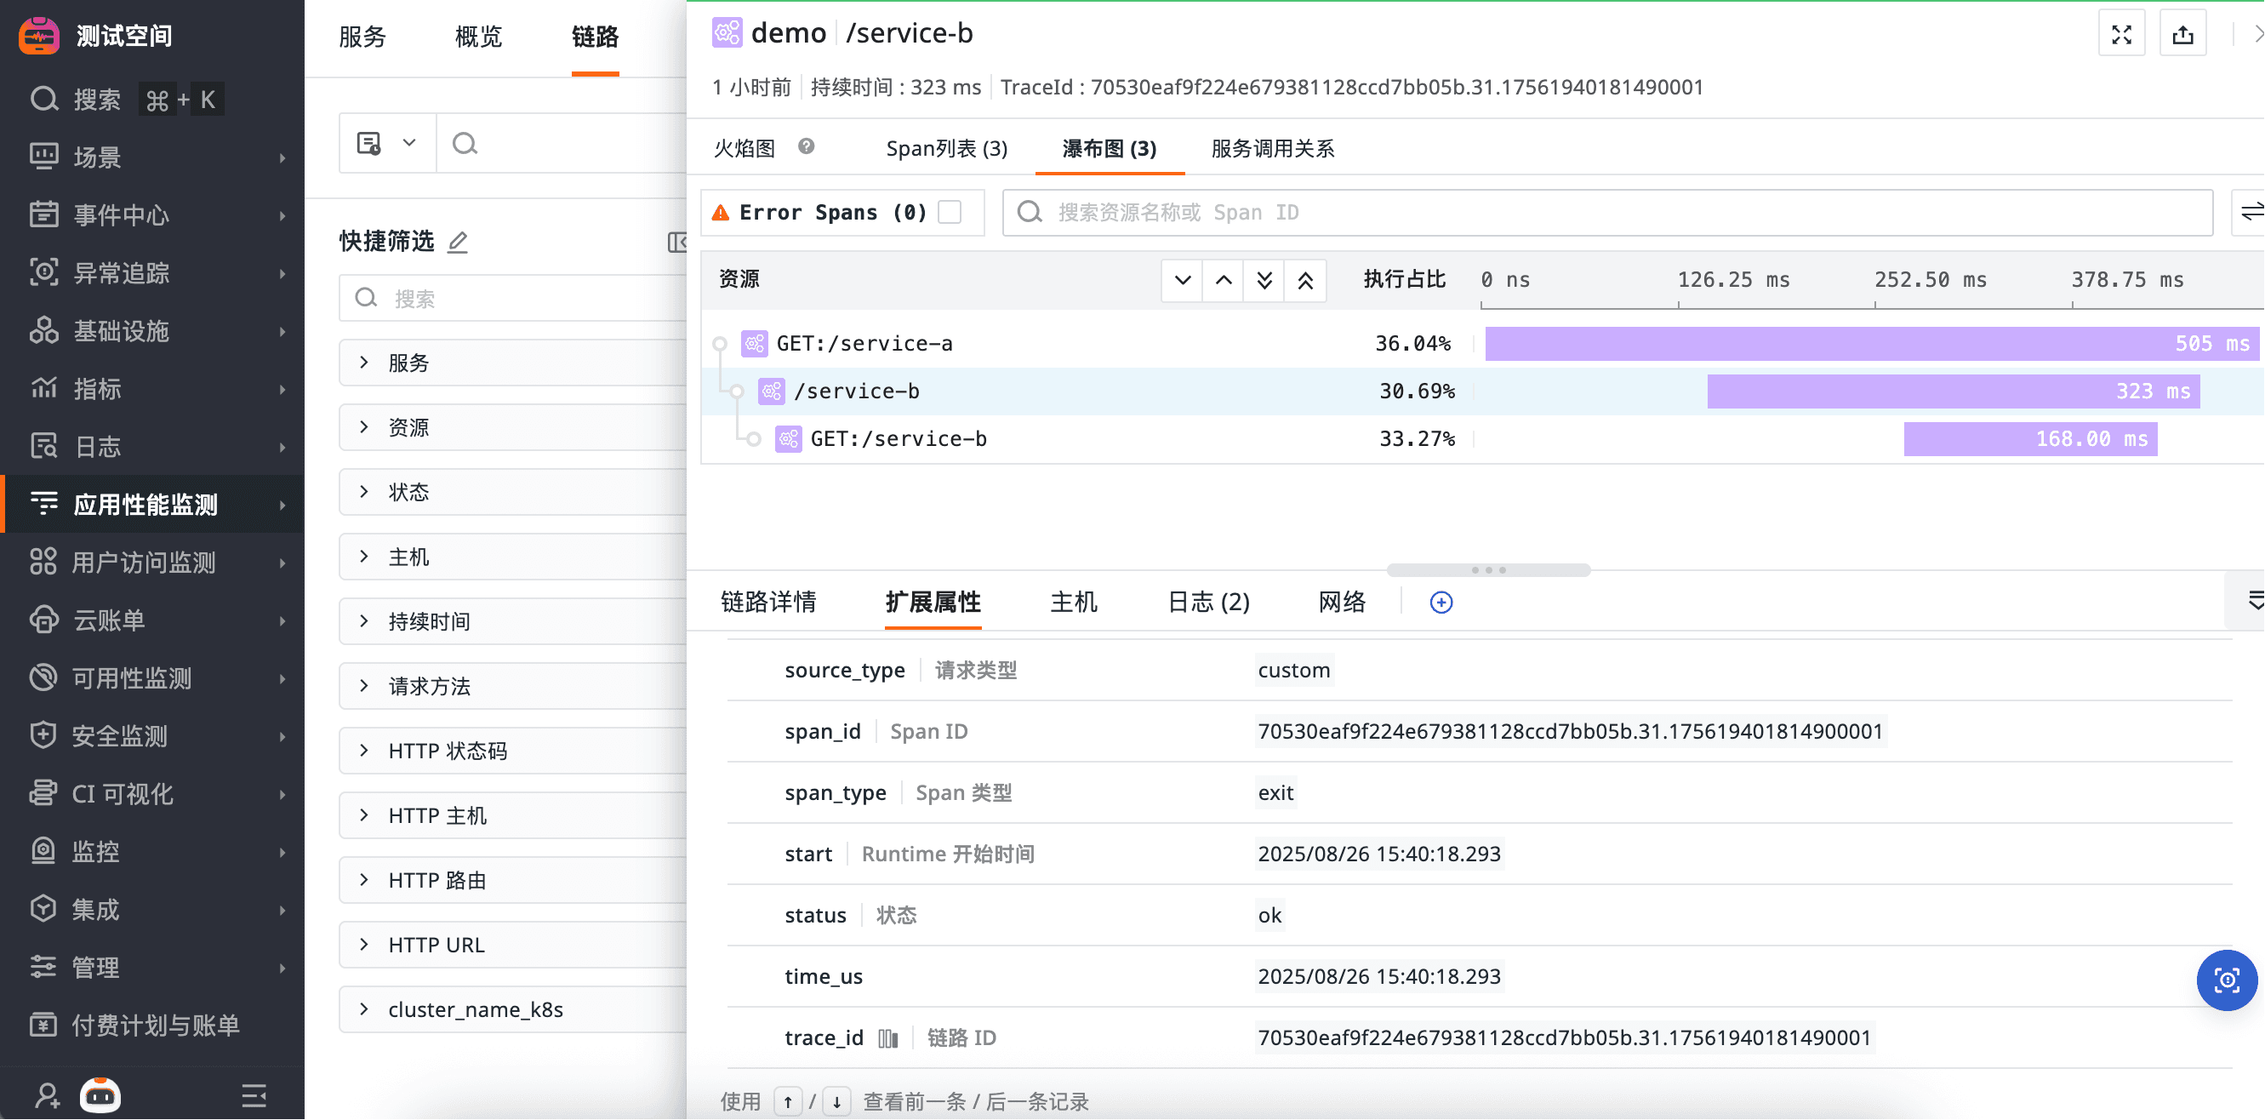2265x1120 pixels.
Task: Open the 日志 (2) tab
Action: 1208,603
